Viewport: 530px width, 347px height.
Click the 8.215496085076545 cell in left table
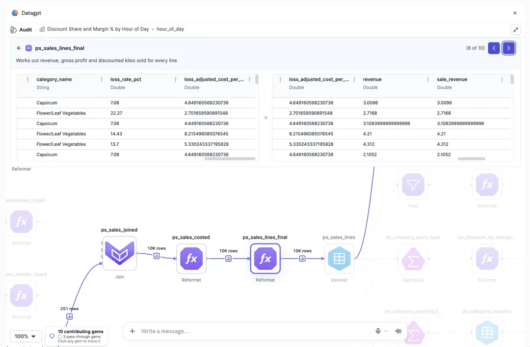point(206,133)
